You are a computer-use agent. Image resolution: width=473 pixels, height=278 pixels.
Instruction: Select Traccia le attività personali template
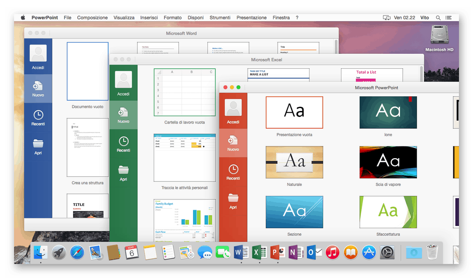(x=185, y=158)
